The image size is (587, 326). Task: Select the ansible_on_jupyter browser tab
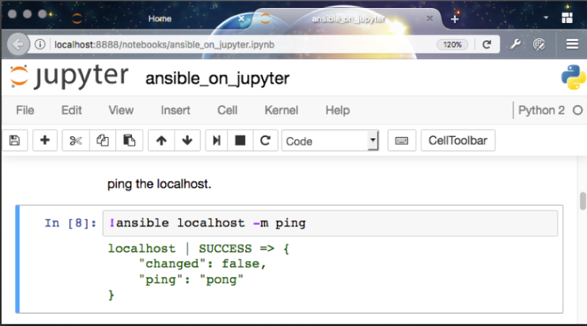tap(348, 19)
